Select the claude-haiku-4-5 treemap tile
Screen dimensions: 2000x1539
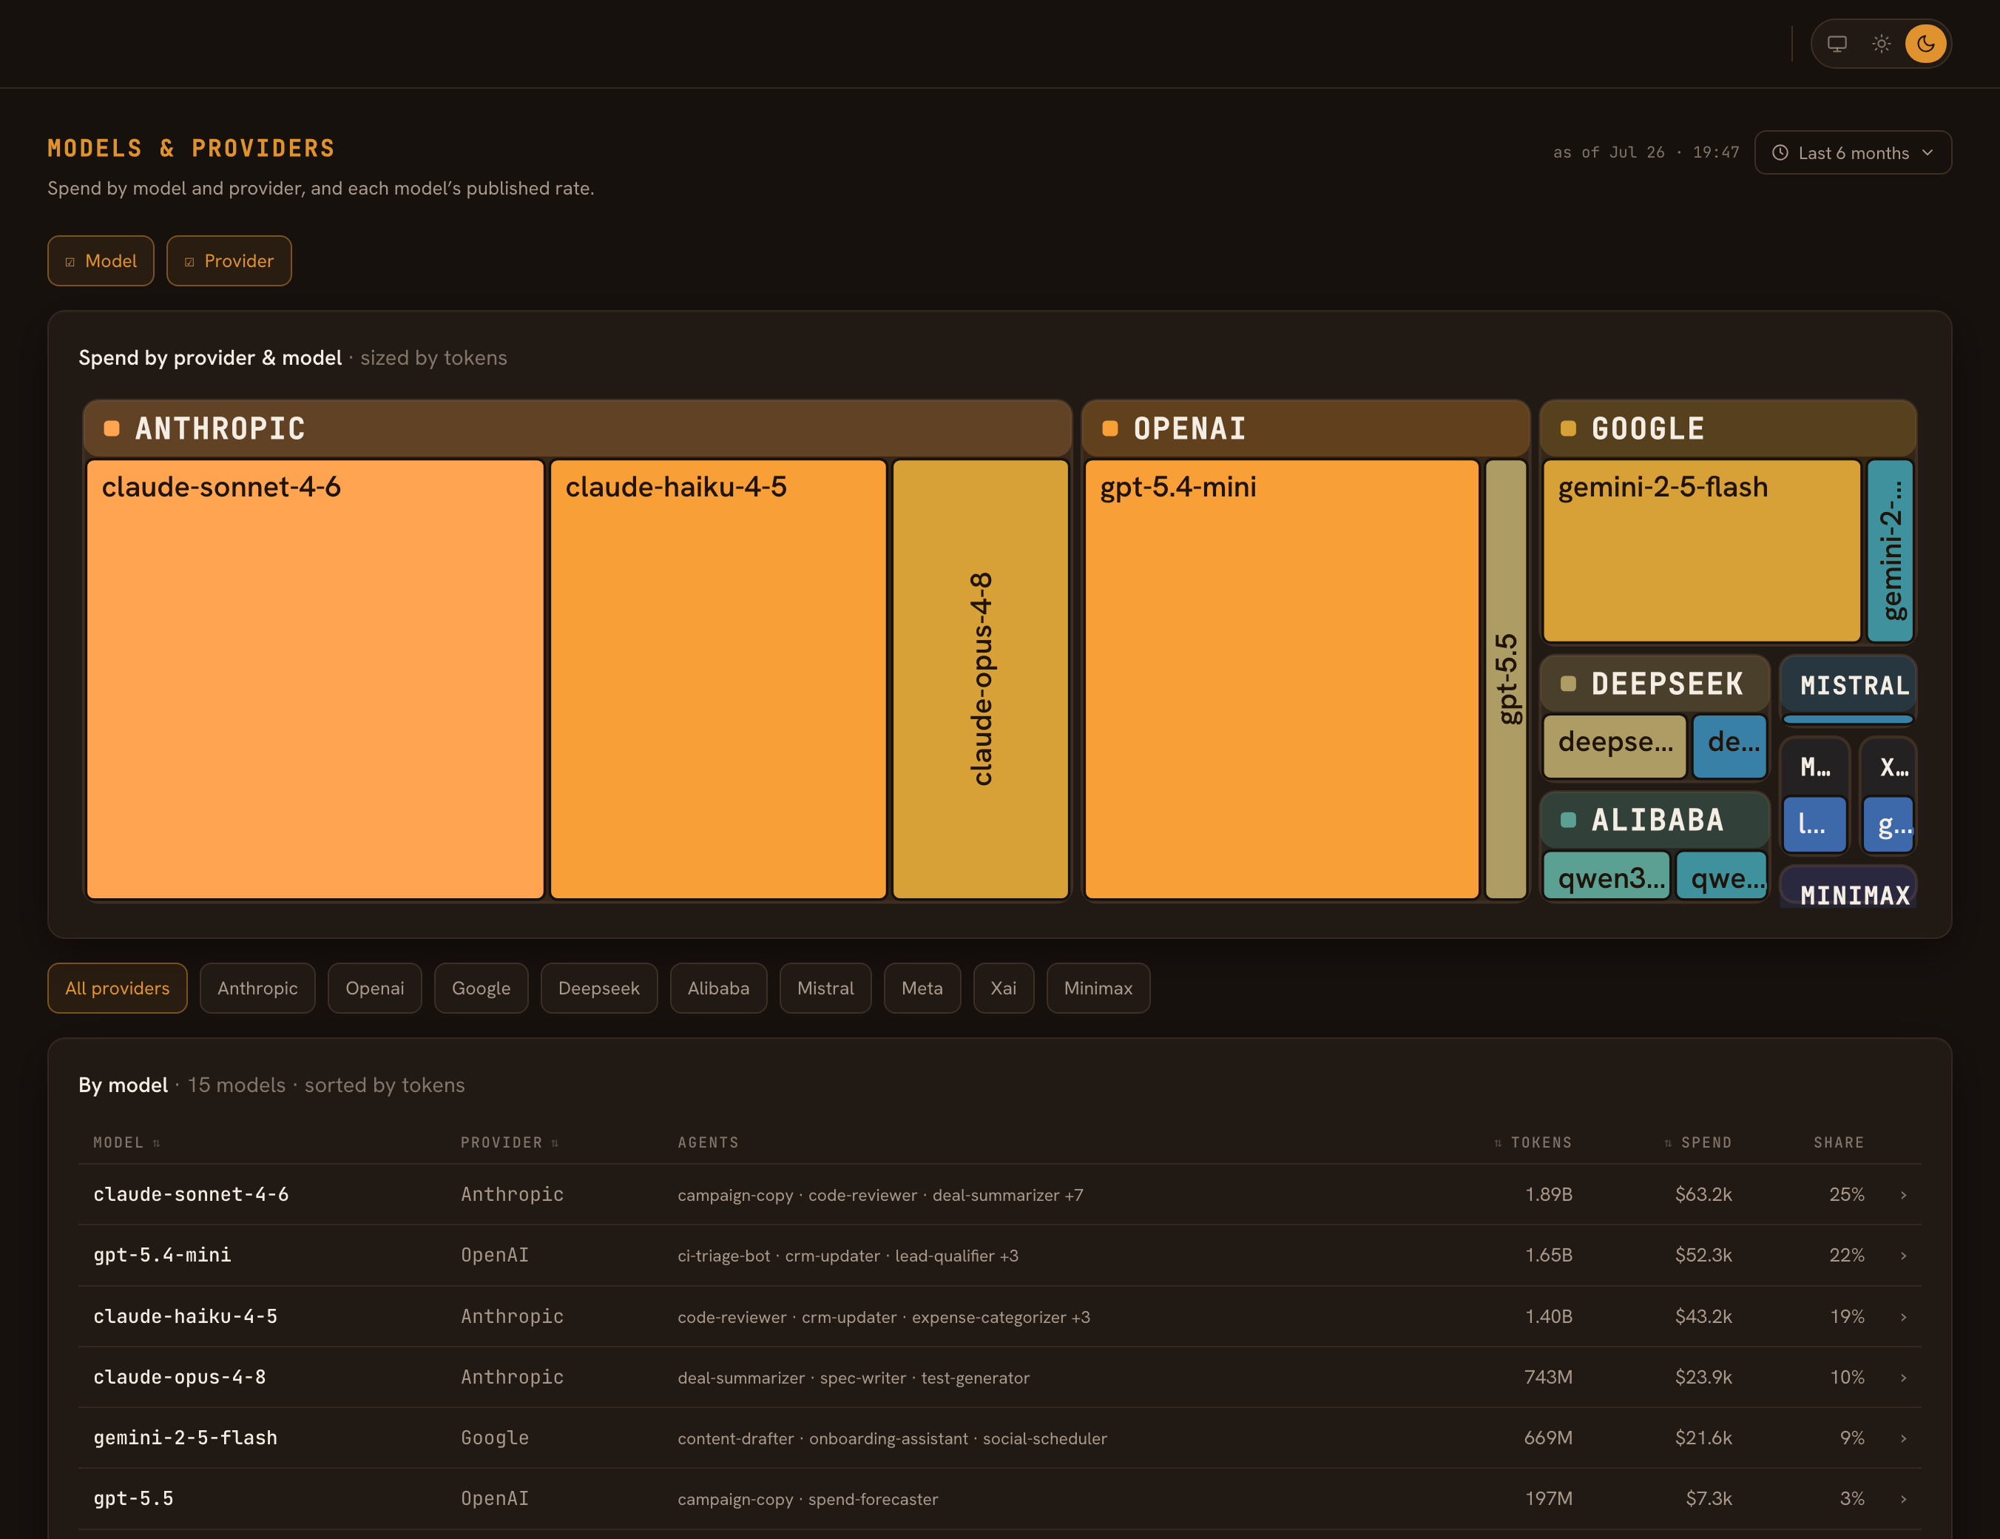[718, 678]
